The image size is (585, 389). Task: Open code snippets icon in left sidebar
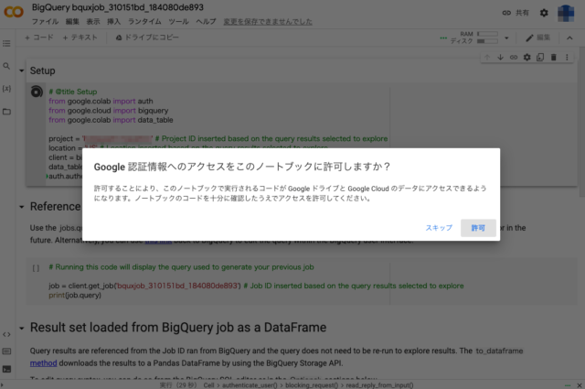[6, 334]
